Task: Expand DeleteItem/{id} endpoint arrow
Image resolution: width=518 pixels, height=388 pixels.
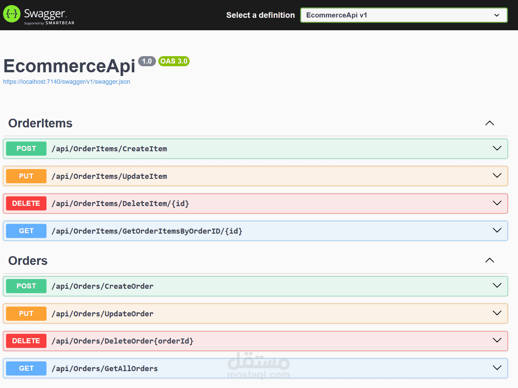Action: tap(497, 203)
